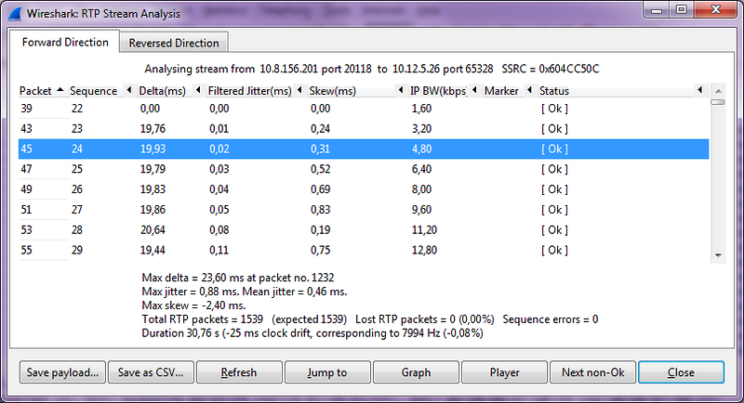Viewport: 744px width, 403px height.
Task: Click the arrow beside IP BW(kbps) header
Action: tap(474, 89)
